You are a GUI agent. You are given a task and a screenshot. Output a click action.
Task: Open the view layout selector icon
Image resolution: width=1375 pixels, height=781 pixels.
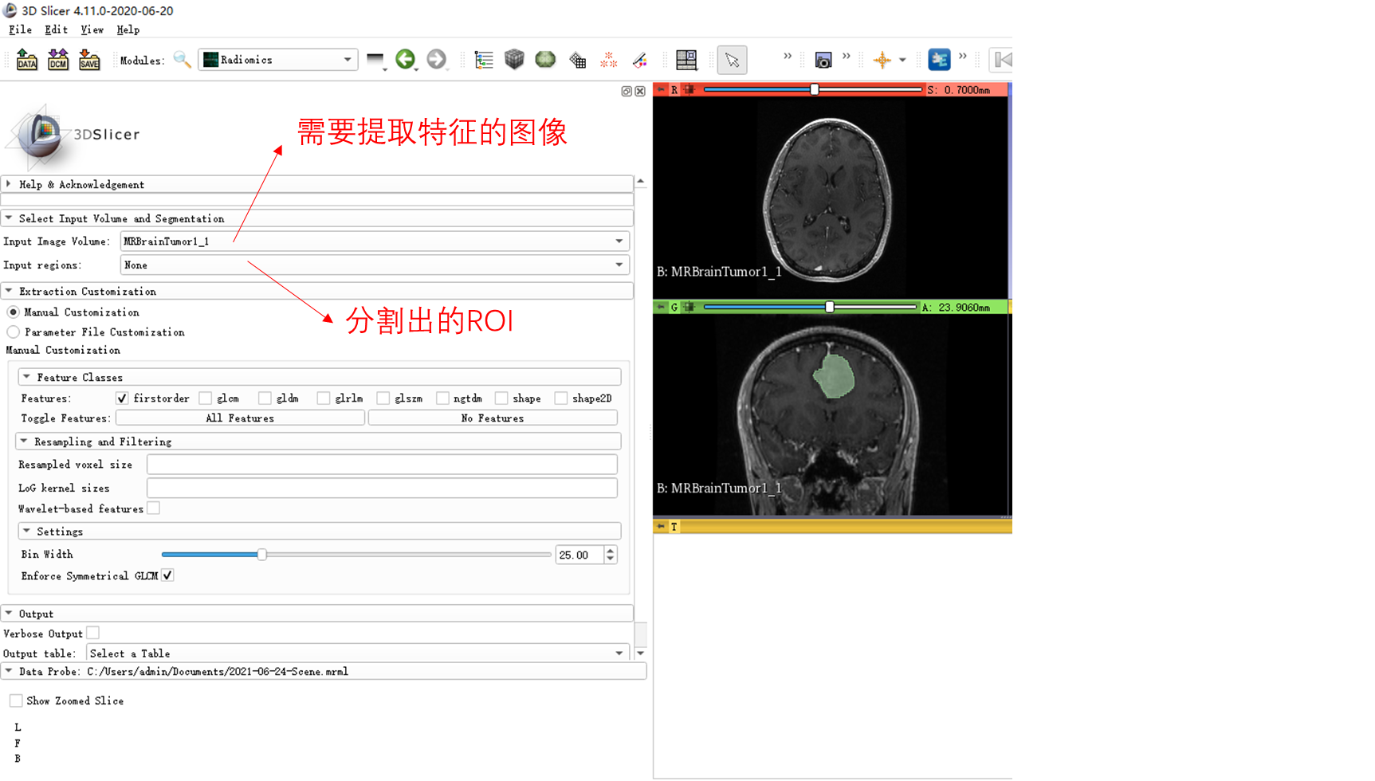pos(686,60)
